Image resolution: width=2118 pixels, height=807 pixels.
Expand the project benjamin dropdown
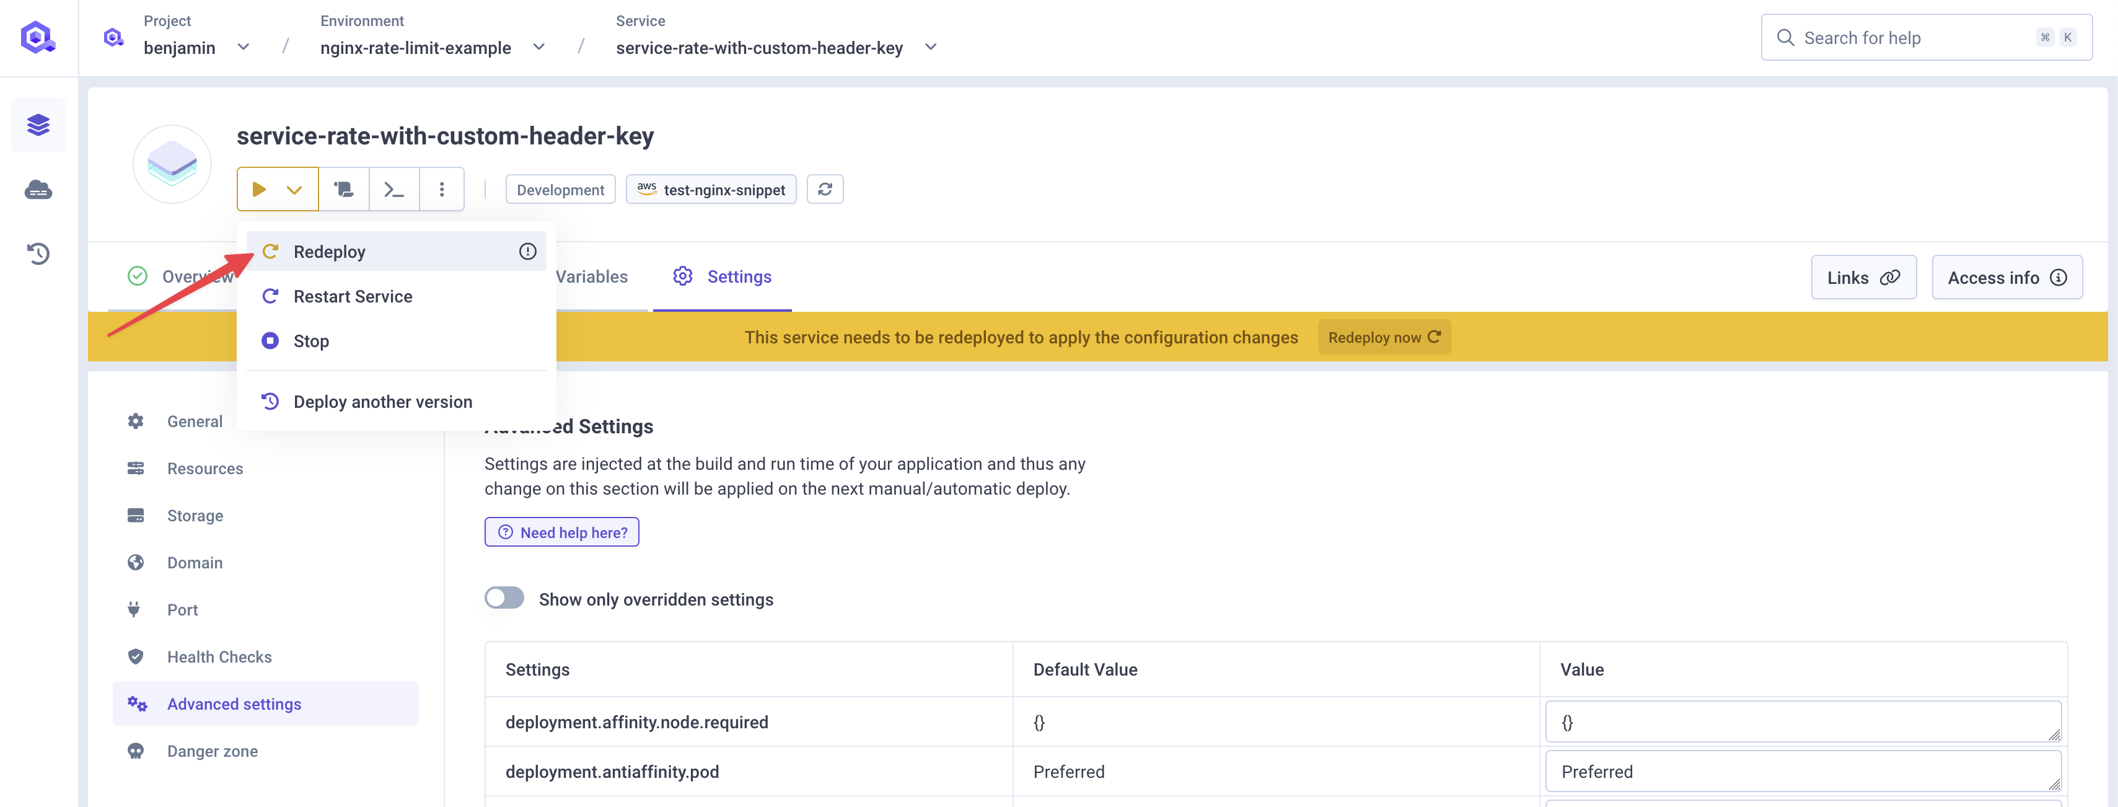[x=244, y=47]
